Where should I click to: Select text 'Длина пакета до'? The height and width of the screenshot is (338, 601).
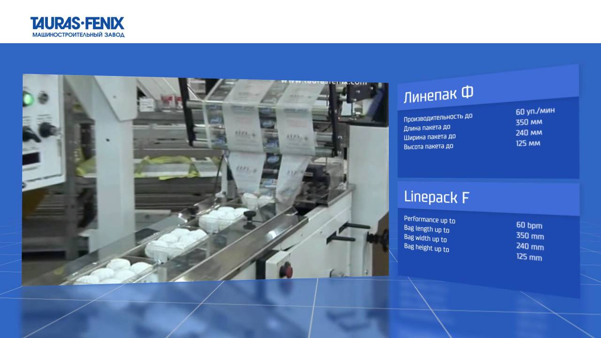tap(427, 128)
